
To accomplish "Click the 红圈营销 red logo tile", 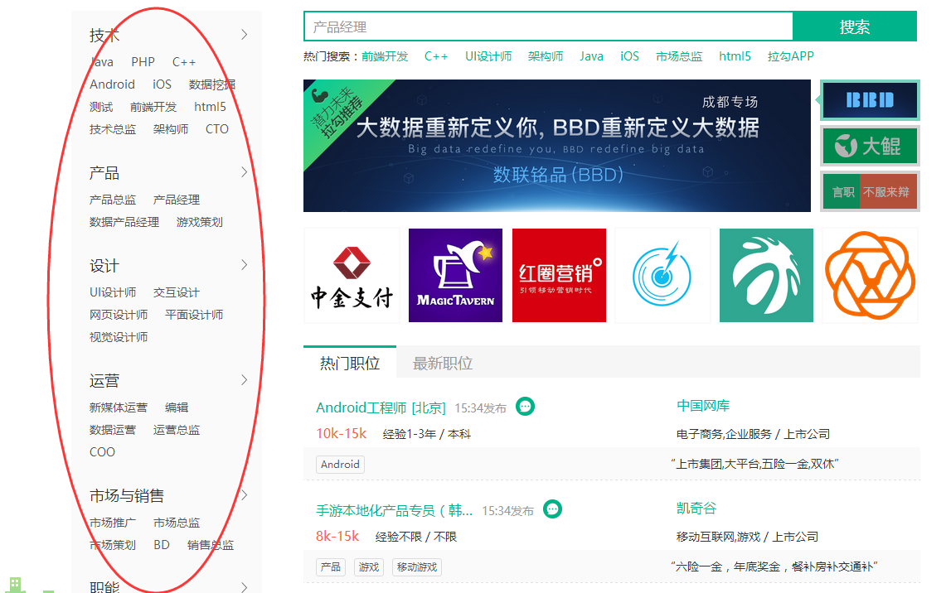I will click(559, 276).
